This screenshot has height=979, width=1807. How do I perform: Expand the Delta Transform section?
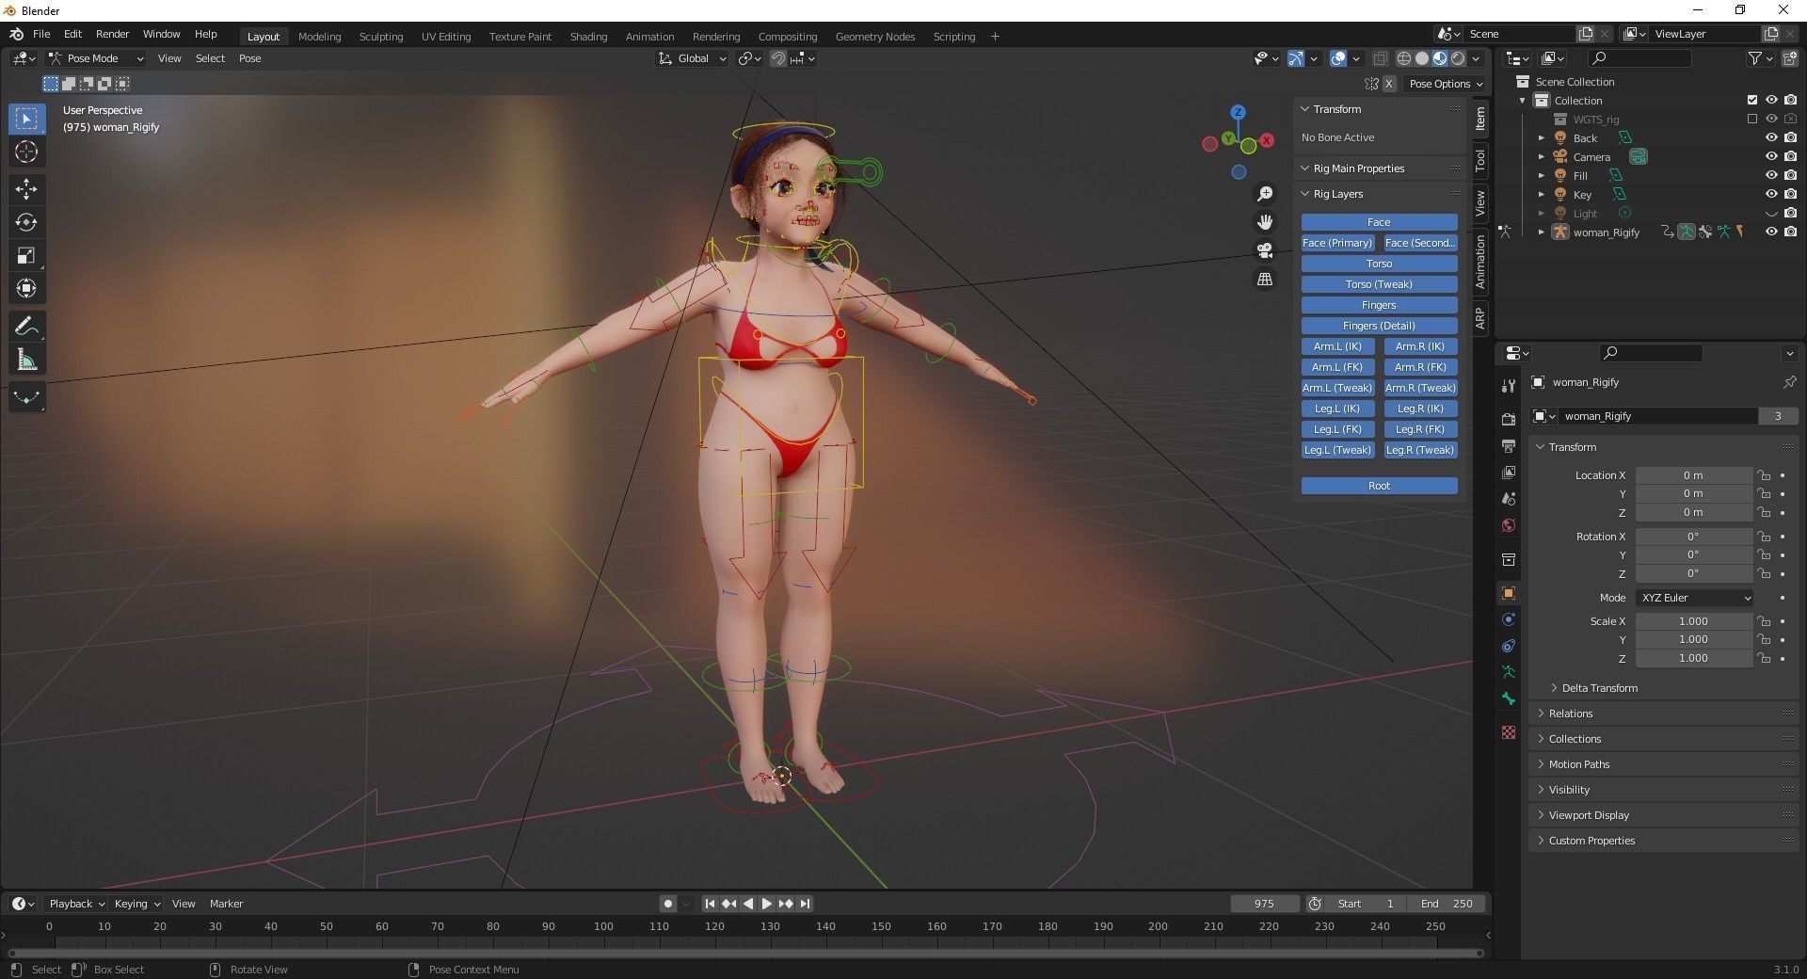[1599, 688]
